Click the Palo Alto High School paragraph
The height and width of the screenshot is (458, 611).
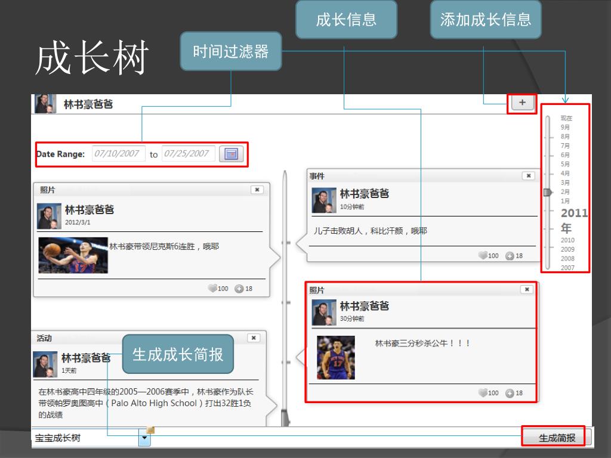coord(146,403)
